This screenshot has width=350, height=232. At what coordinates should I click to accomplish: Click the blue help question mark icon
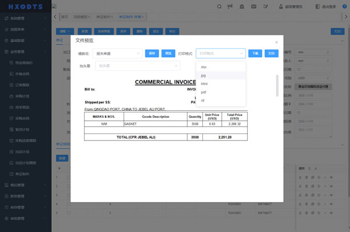pyautogui.click(x=345, y=6)
